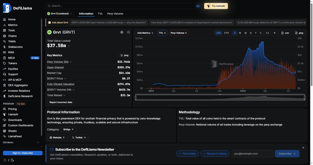Image resolution: width=313 pixels, height=165 pixels.
Task: Click the embed code icon in chart toolbar
Action: pos(267,33)
